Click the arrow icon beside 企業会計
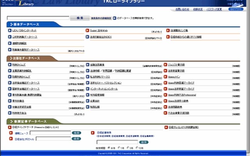Image resolution: width=250 pixels, height=156 pixels. pyautogui.click(x=87, y=101)
